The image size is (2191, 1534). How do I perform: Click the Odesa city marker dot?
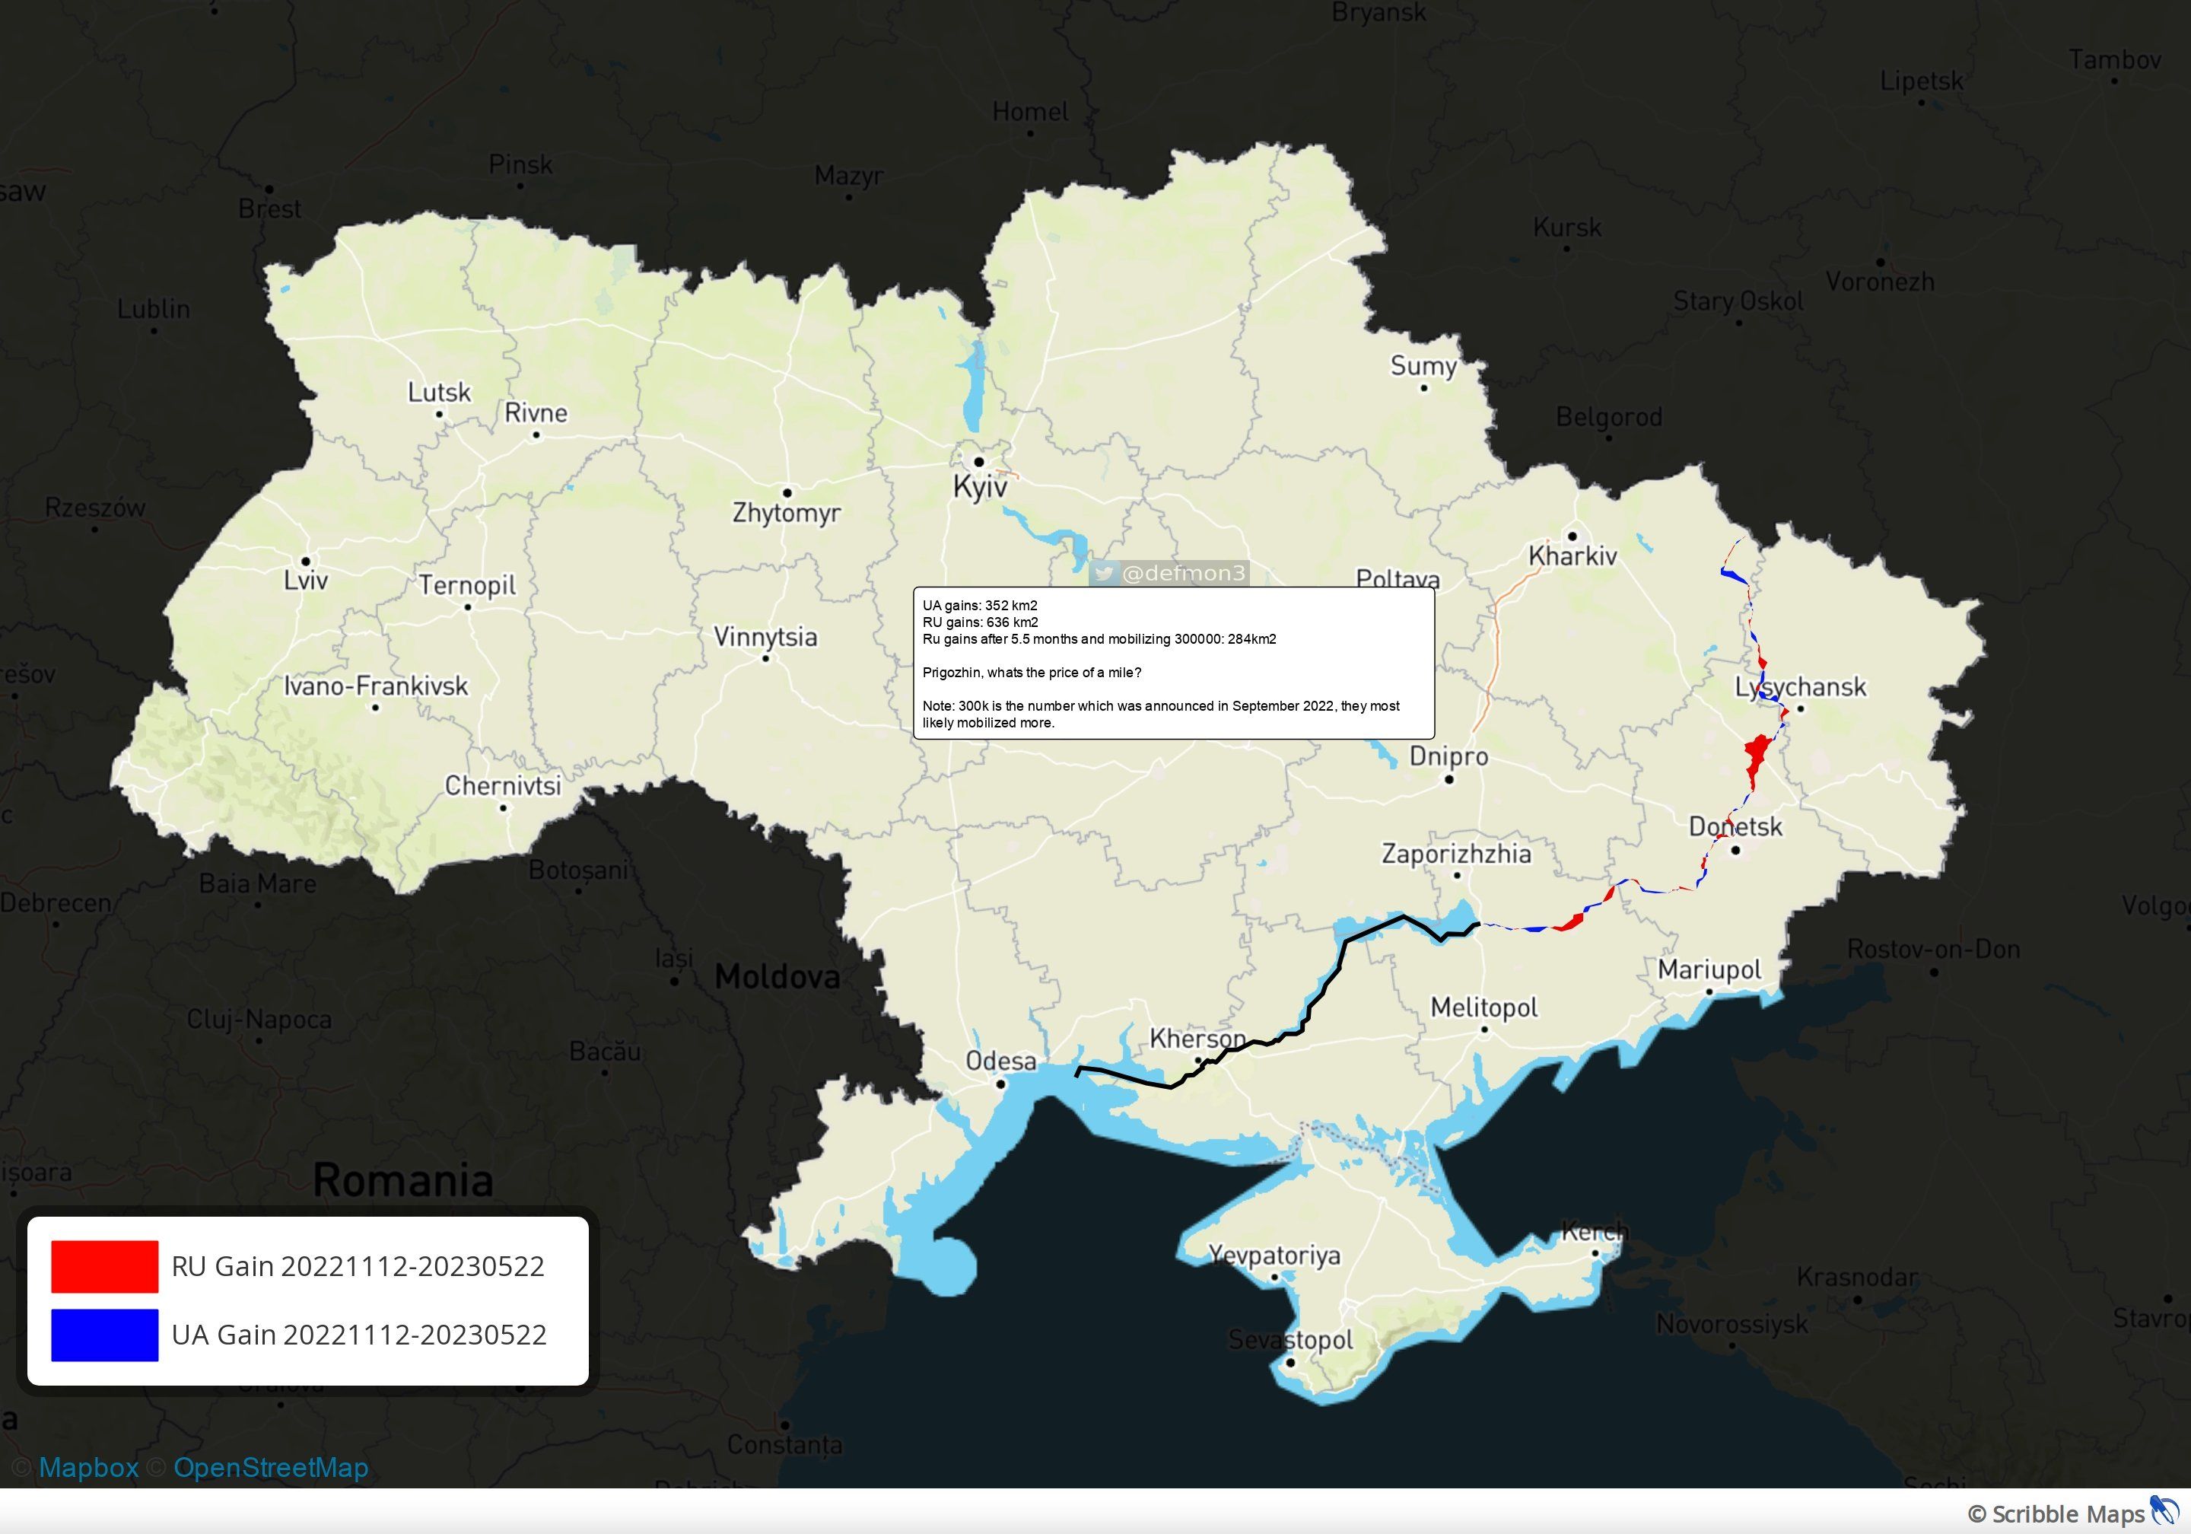(1001, 1084)
